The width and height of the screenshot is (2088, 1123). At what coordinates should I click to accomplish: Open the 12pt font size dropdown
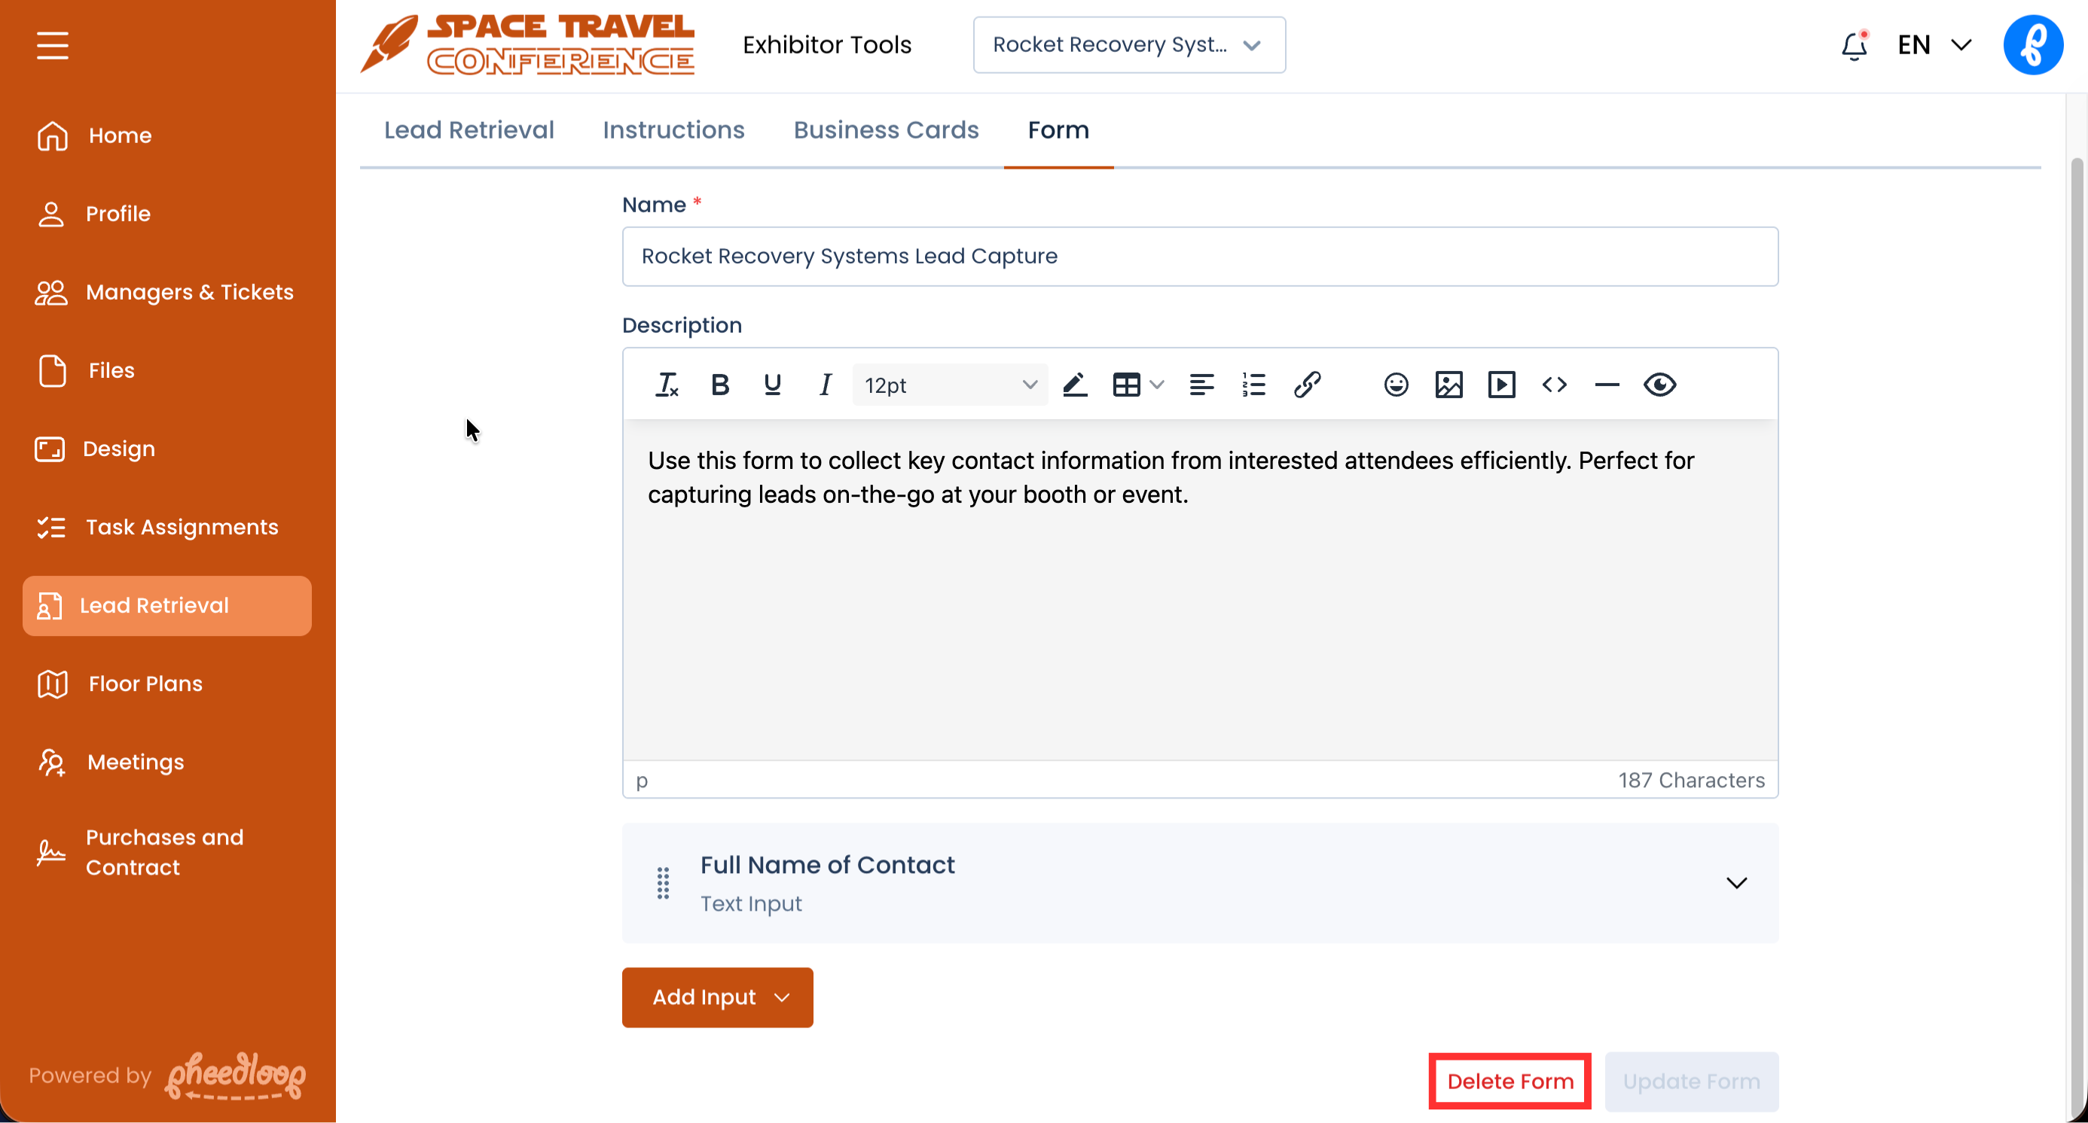coord(949,385)
